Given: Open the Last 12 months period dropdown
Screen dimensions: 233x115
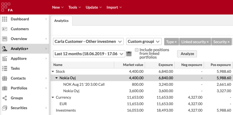Looking at the screenshot, I should (89, 54).
